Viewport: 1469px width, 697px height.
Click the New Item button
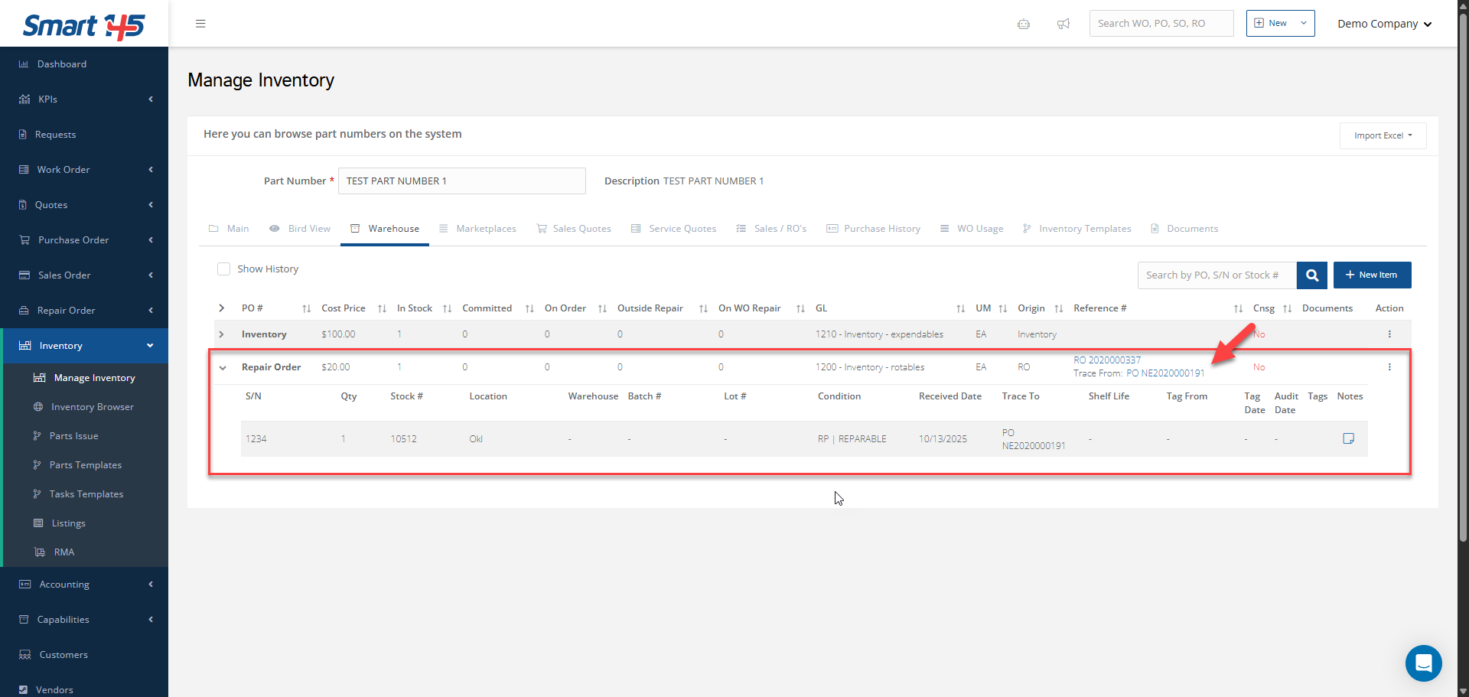click(1372, 275)
